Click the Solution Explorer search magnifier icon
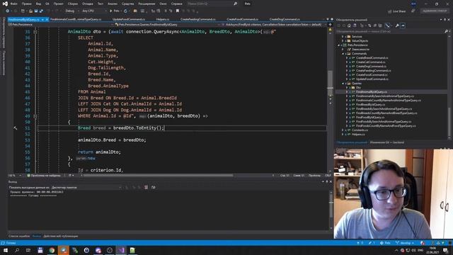 (446, 31)
